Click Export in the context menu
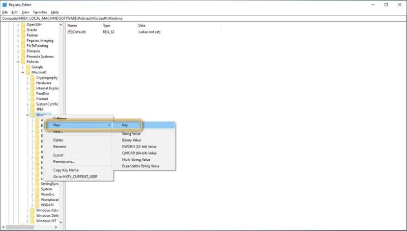This screenshot has height=231, width=407. click(x=79, y=155)
